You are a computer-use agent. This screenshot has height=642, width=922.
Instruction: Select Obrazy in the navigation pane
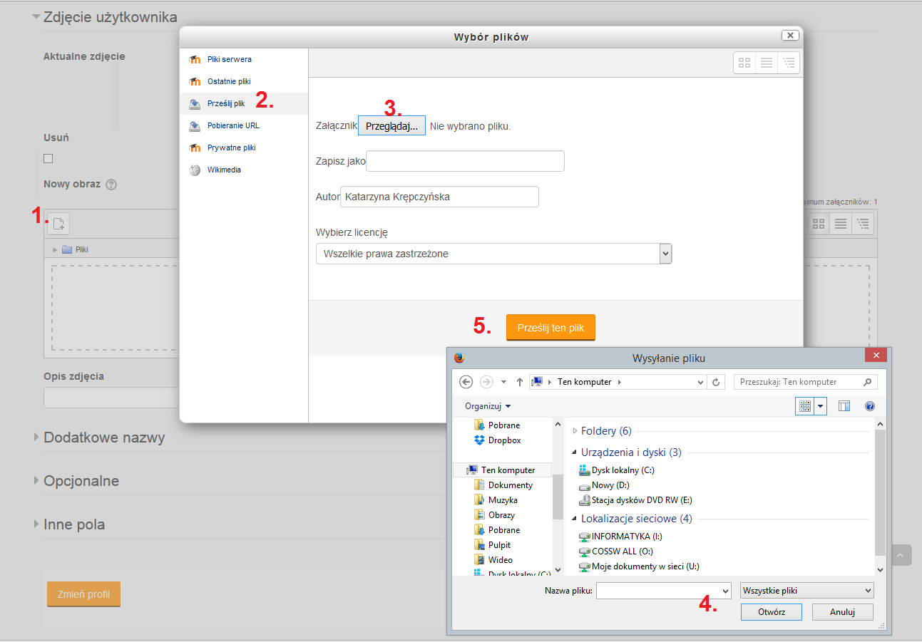pos(495,515)
